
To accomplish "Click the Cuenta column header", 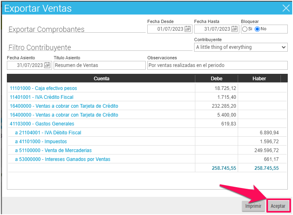I will 101,79.
